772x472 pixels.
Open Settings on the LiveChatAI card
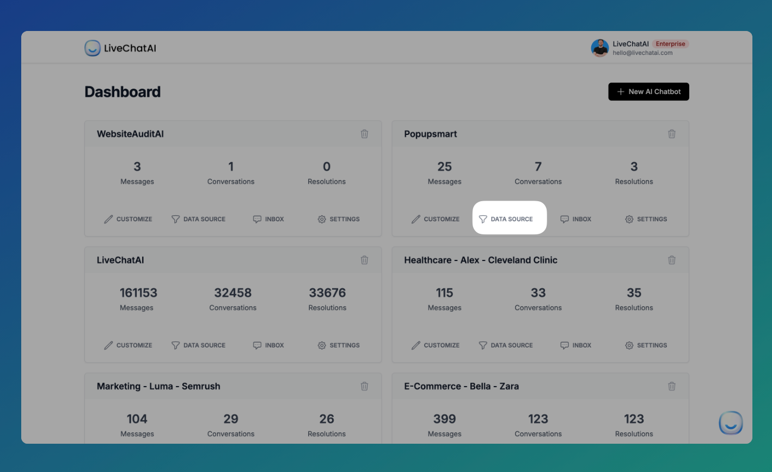[x=339, y=345]
